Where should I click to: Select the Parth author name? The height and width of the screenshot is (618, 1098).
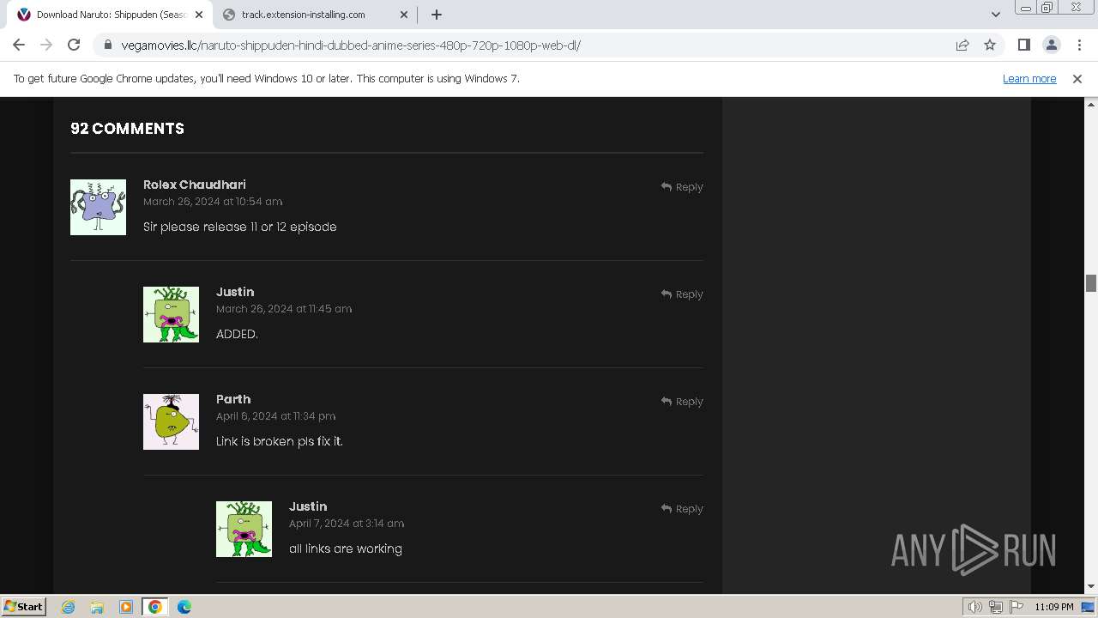coord(233,399)
